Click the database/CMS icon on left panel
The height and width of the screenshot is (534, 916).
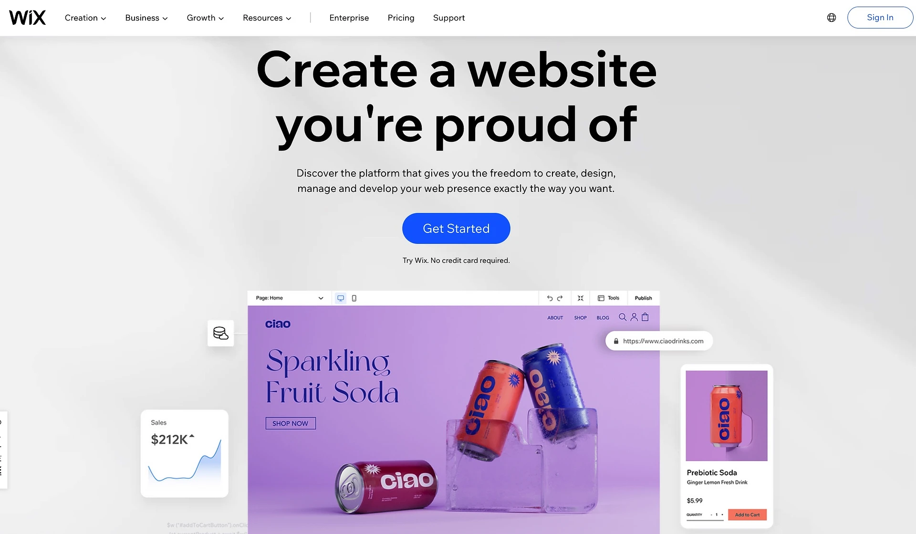[x=221, y=333]
